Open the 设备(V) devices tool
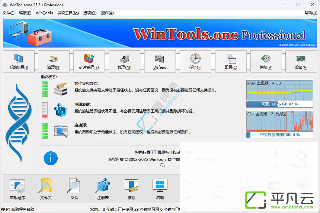The width and height of the screenshot is (320, 213). (301, 61)
